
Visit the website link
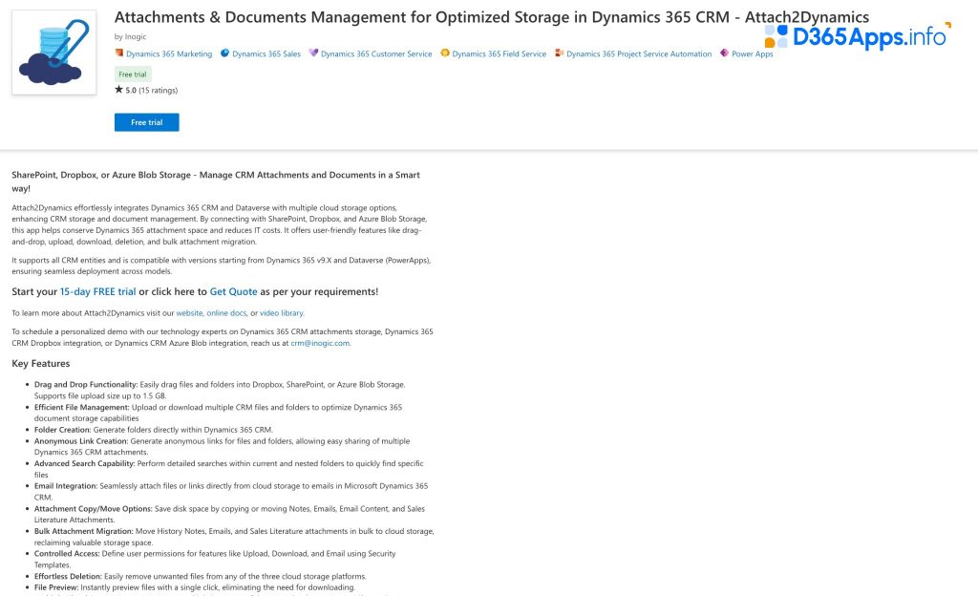click(x=189, y=313)
